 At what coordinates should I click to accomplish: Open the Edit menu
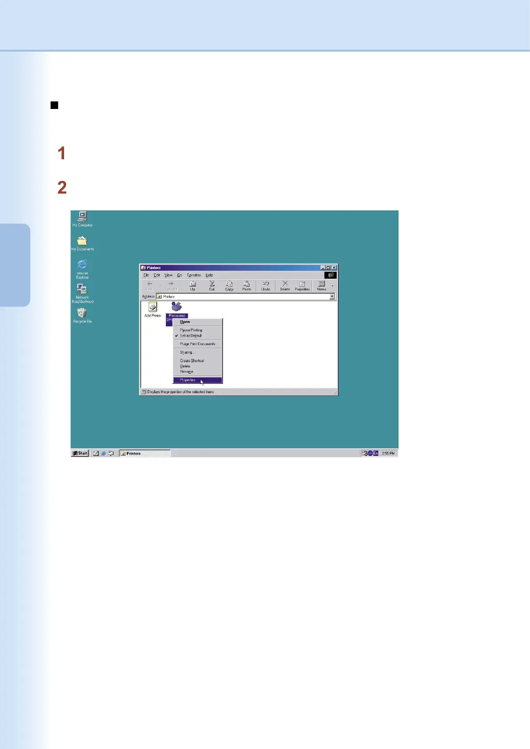tap(157, 275)
